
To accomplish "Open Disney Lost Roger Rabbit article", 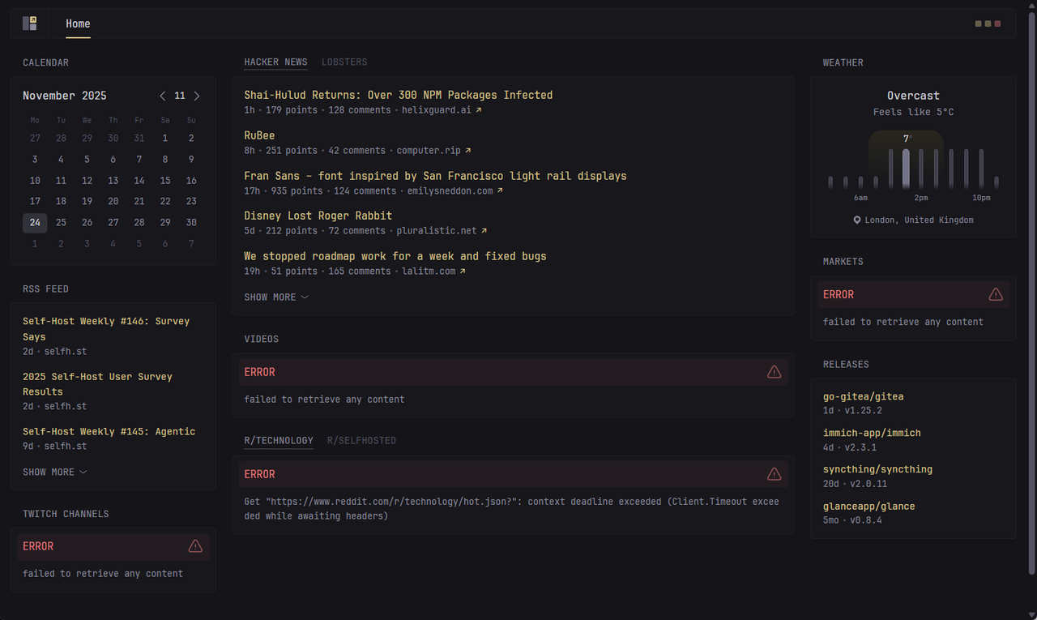I will pyautogui.click(x=318, y=216).
